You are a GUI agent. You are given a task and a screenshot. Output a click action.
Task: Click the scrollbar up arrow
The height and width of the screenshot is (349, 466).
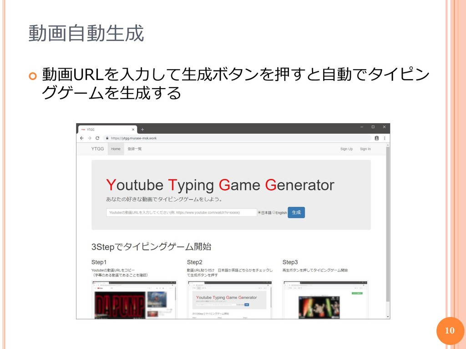tap(388, 145)
